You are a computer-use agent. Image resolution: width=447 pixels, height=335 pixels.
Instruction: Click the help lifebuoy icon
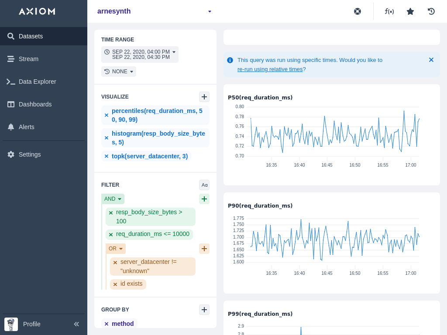point(358,11)
